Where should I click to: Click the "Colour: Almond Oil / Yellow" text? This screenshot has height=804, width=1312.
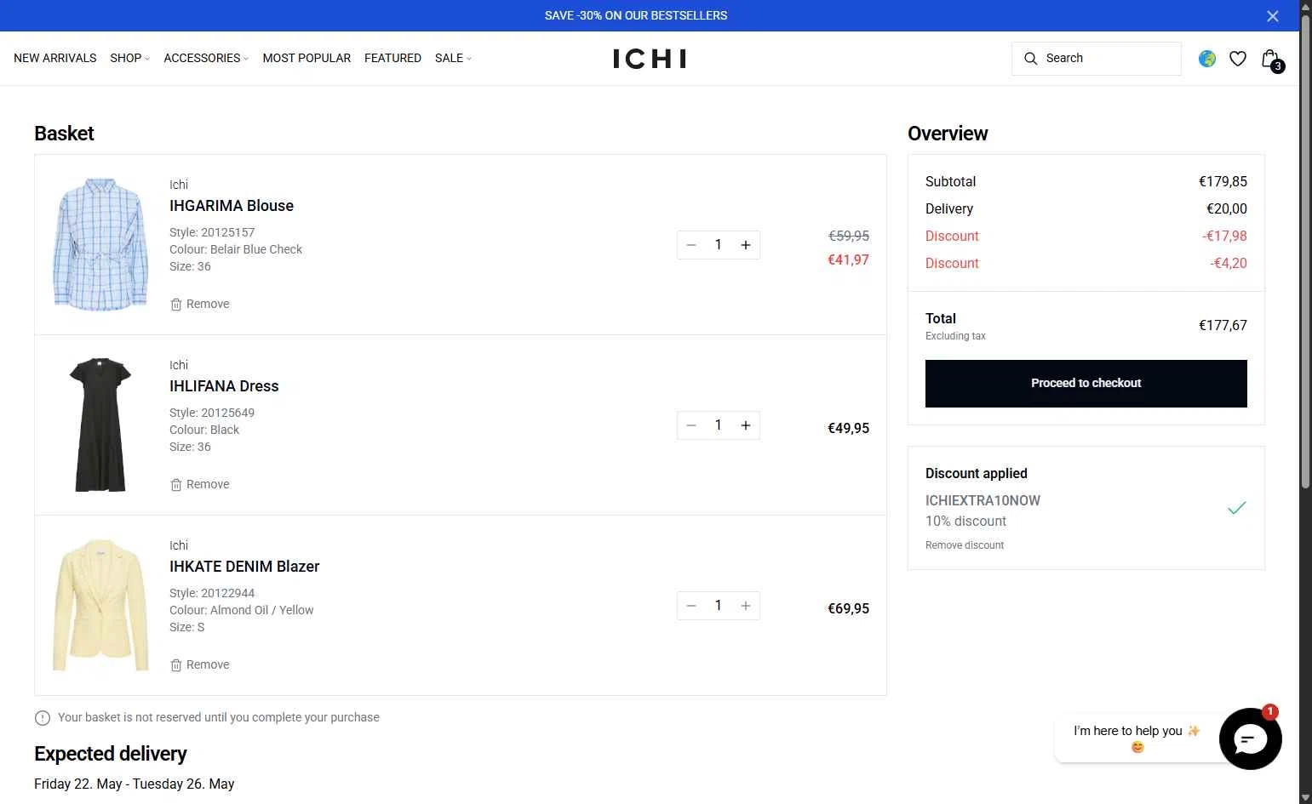click(x=242, y=610)
